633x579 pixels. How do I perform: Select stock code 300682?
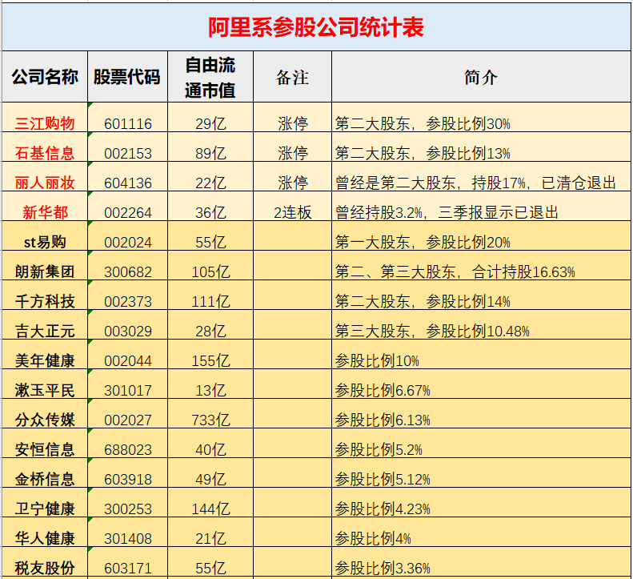click(127, 265)
